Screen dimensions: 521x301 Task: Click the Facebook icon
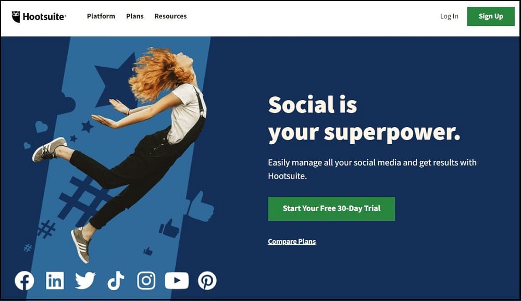point(24,281)
